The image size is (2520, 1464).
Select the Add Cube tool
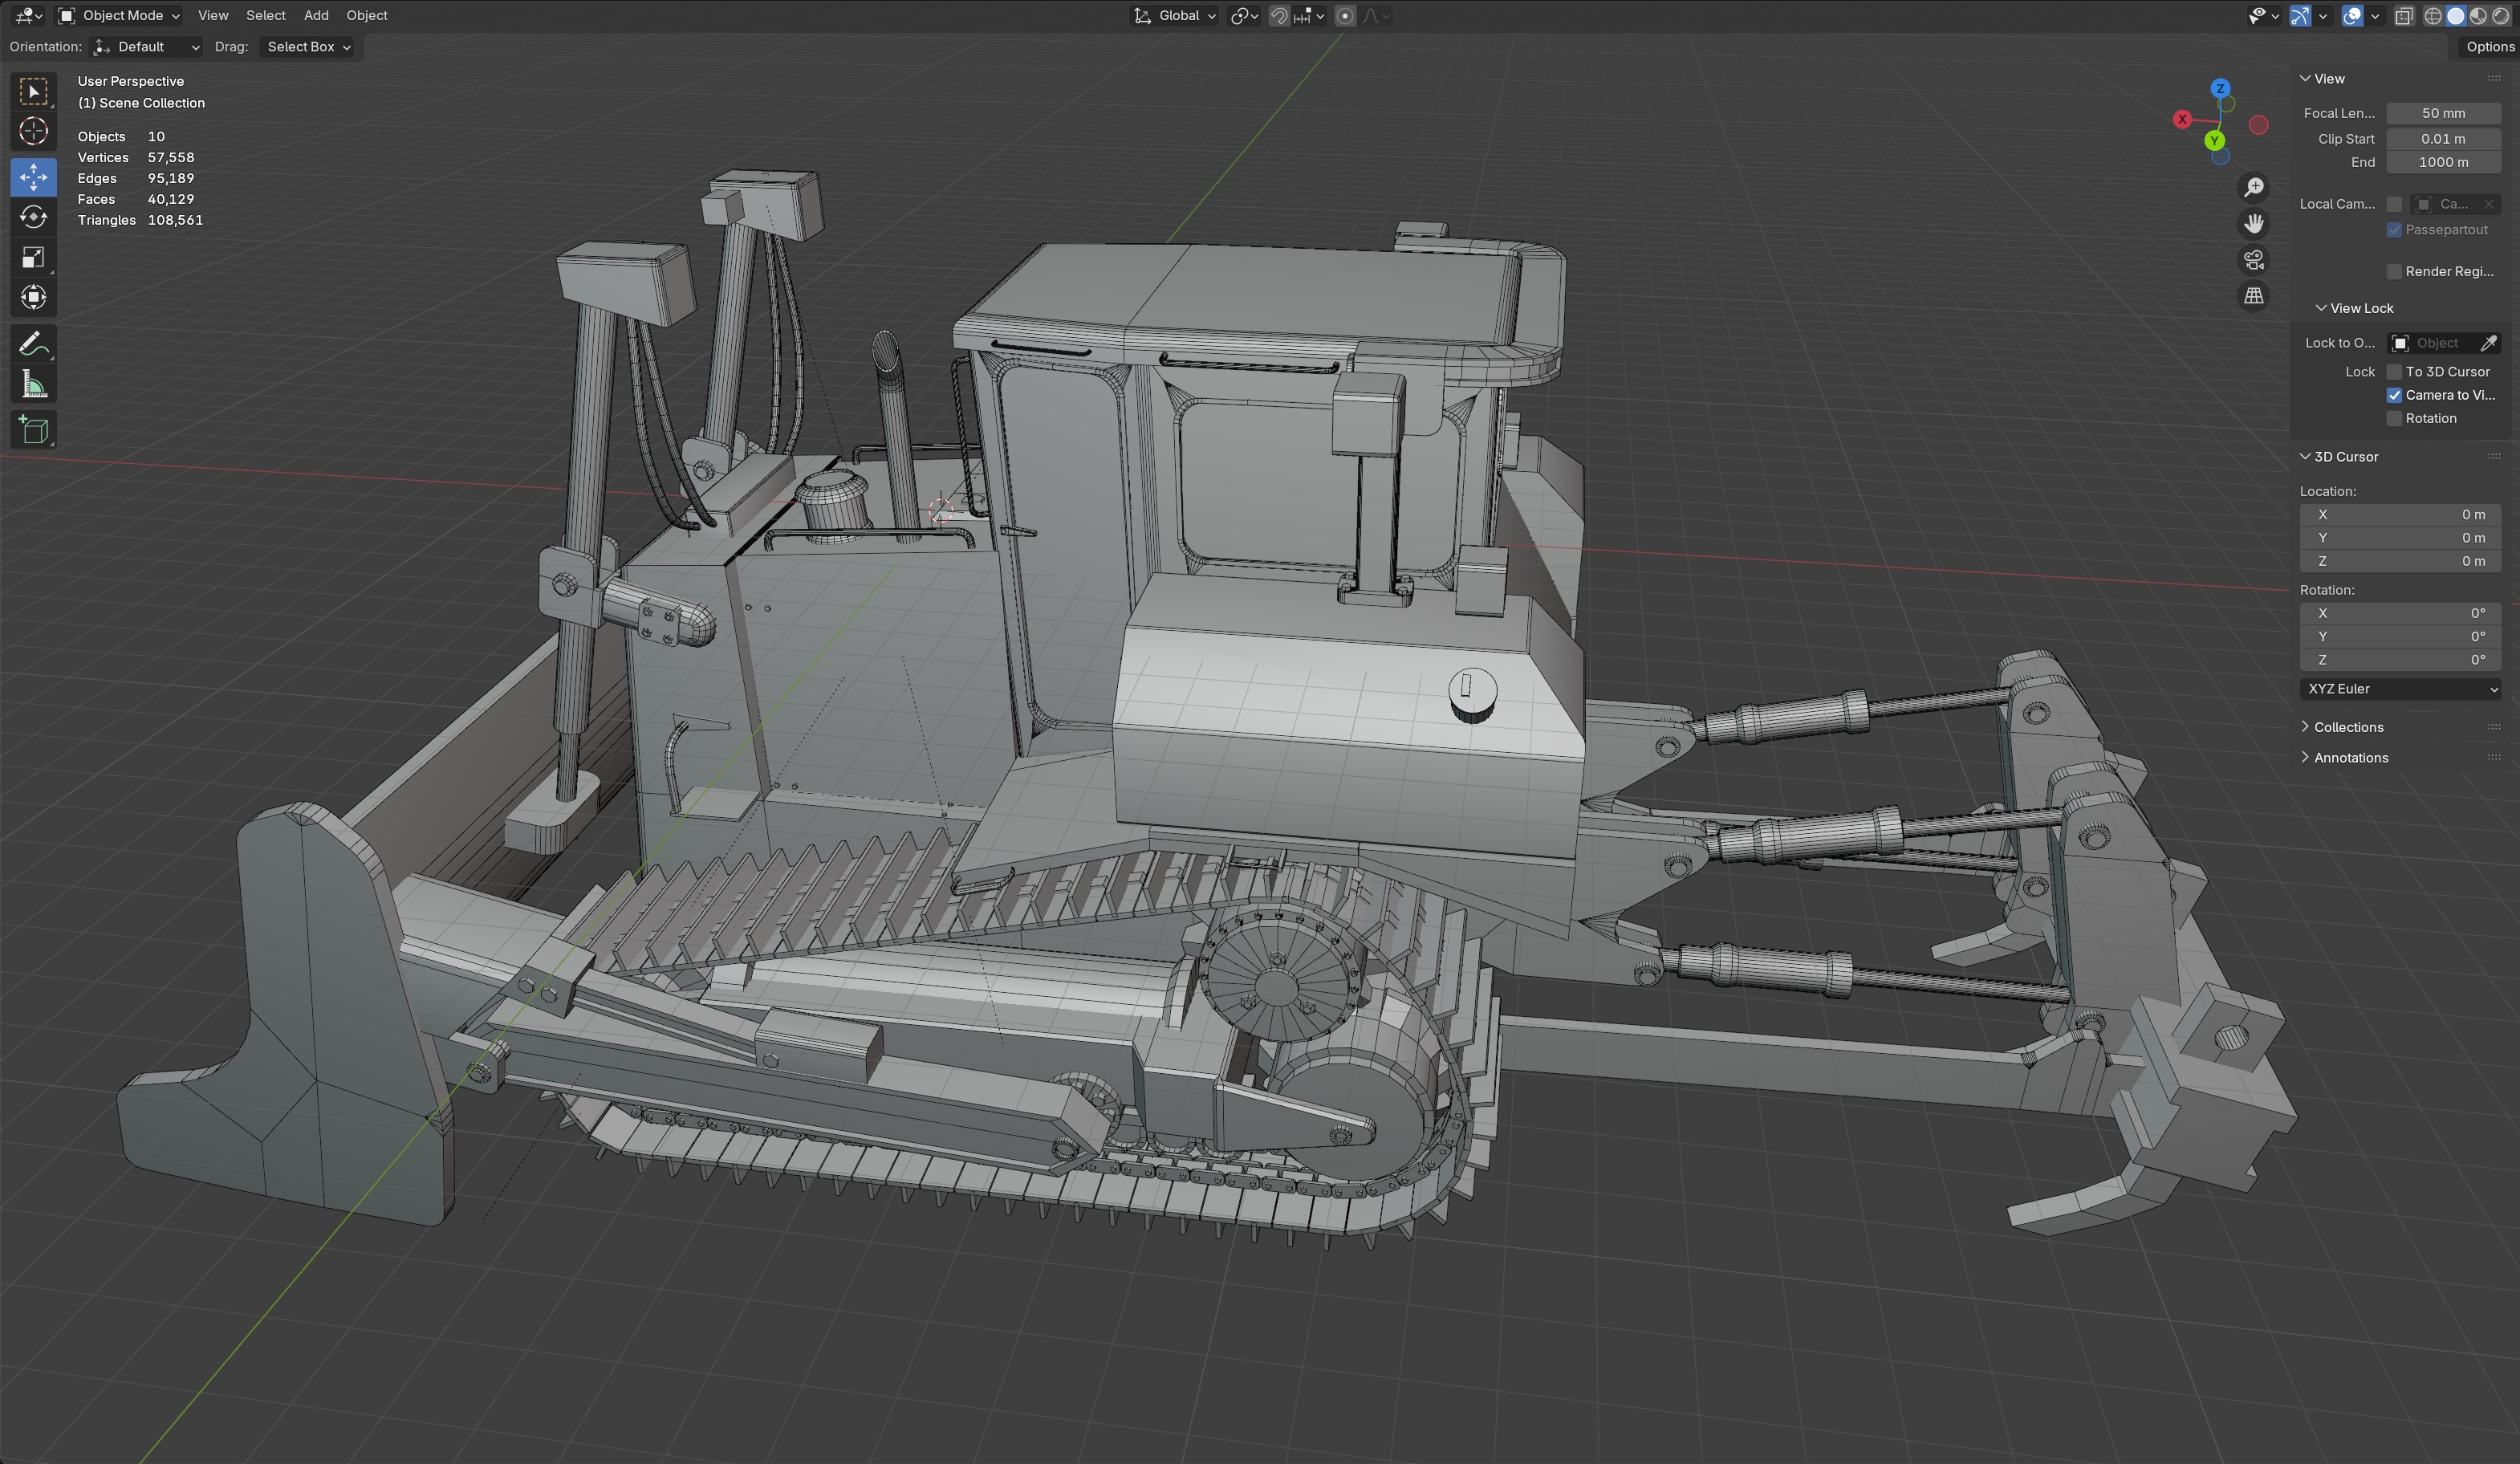[33, 430]
